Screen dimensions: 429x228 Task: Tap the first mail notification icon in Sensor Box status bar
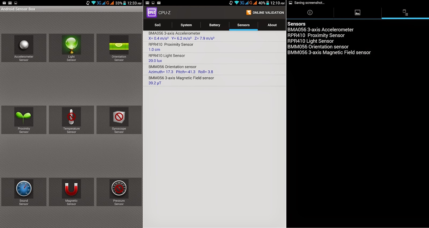click(4, 3)
